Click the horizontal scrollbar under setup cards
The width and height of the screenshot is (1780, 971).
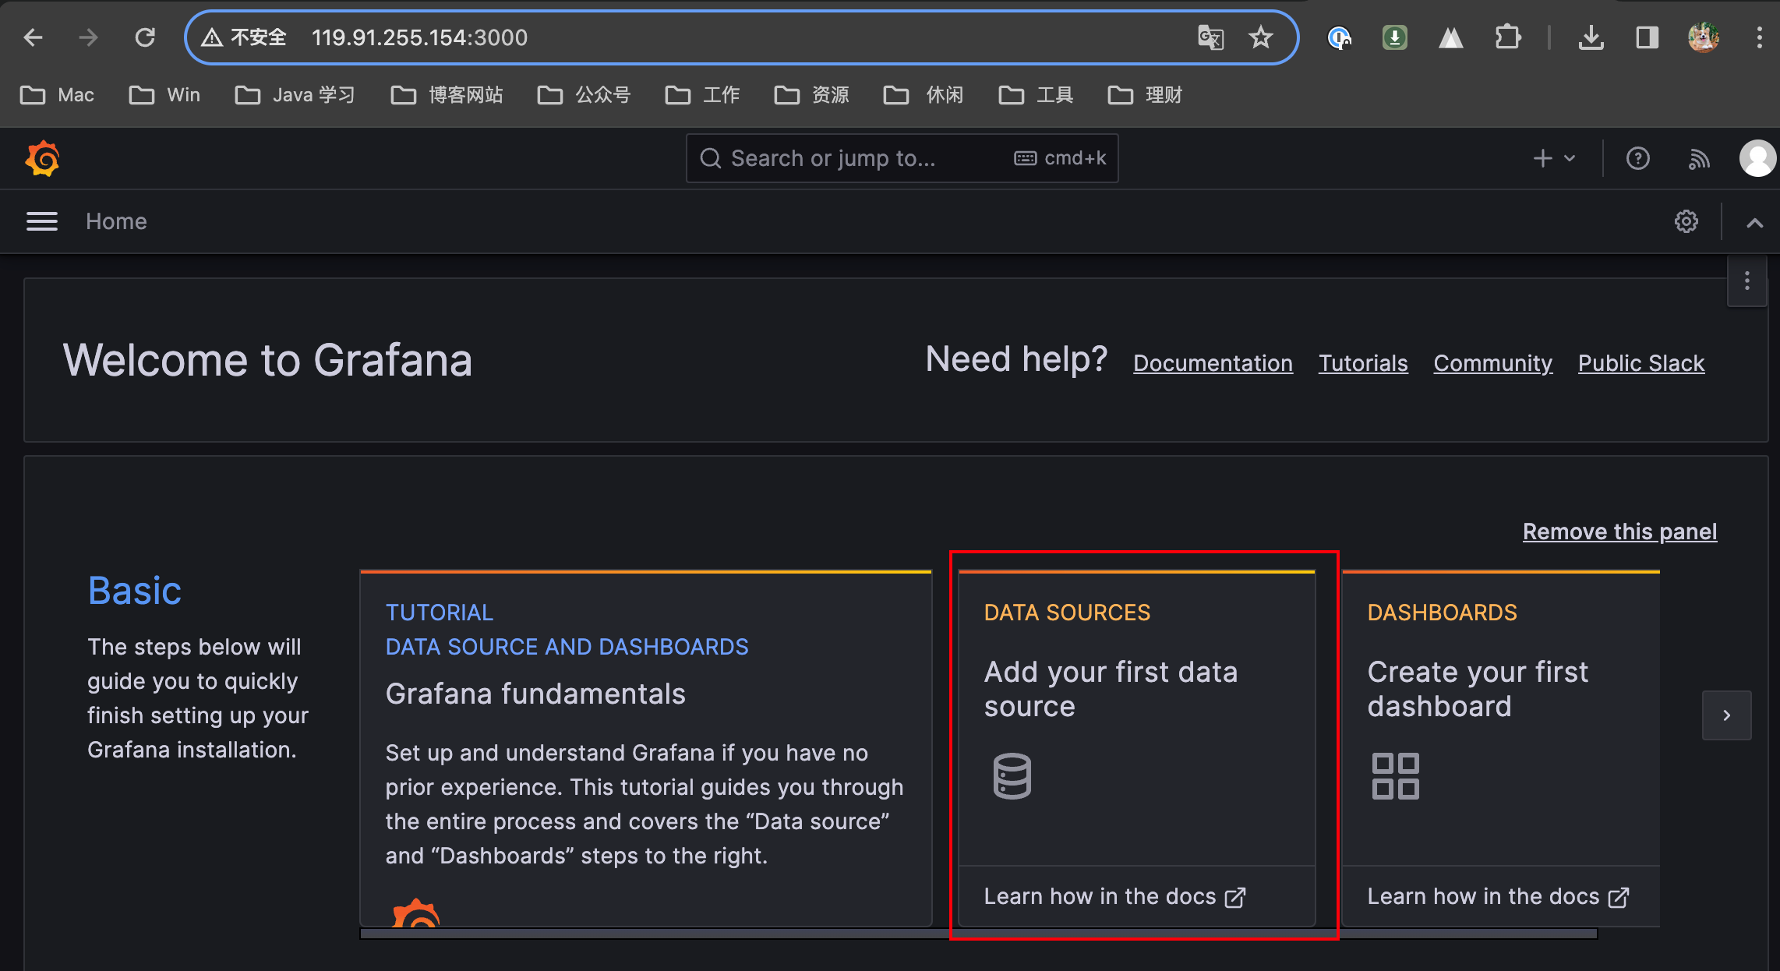pyautogui.click(x=979, y=933)
